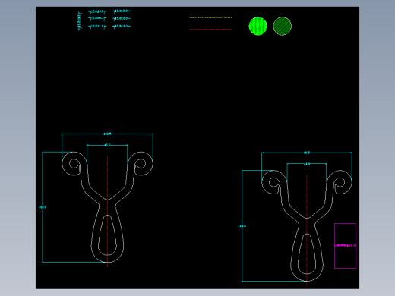Click the vertical dimension sample in the legend
Image resolution: width=395 pixels, height=296 pixels.
(x=79, y=20)
